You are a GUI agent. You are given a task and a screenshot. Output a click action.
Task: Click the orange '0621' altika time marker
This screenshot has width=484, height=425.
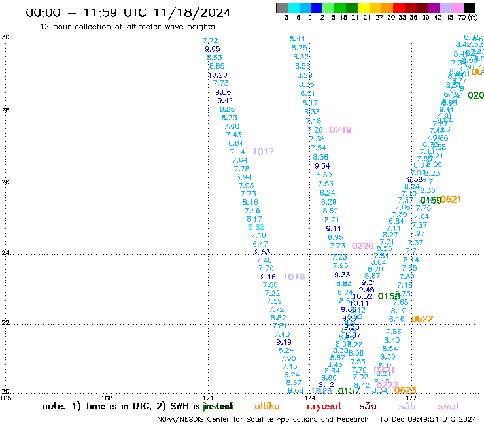tap(451, 199)
